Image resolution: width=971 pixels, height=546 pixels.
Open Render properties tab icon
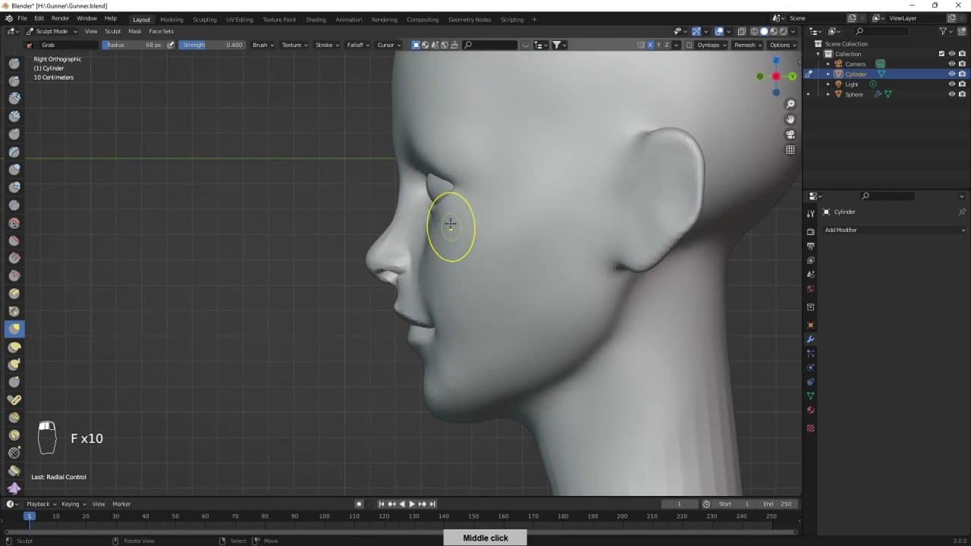(810, 231)
